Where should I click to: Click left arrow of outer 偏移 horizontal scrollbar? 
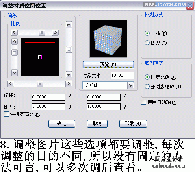pos(11,83)
